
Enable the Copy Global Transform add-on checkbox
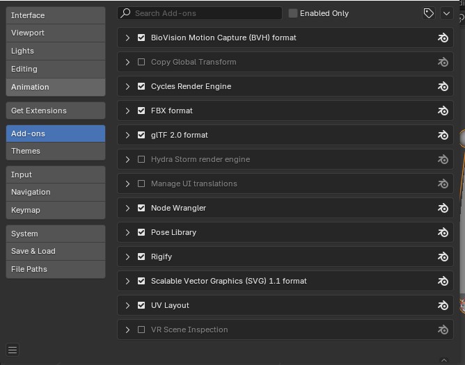[x=141, y=62]
